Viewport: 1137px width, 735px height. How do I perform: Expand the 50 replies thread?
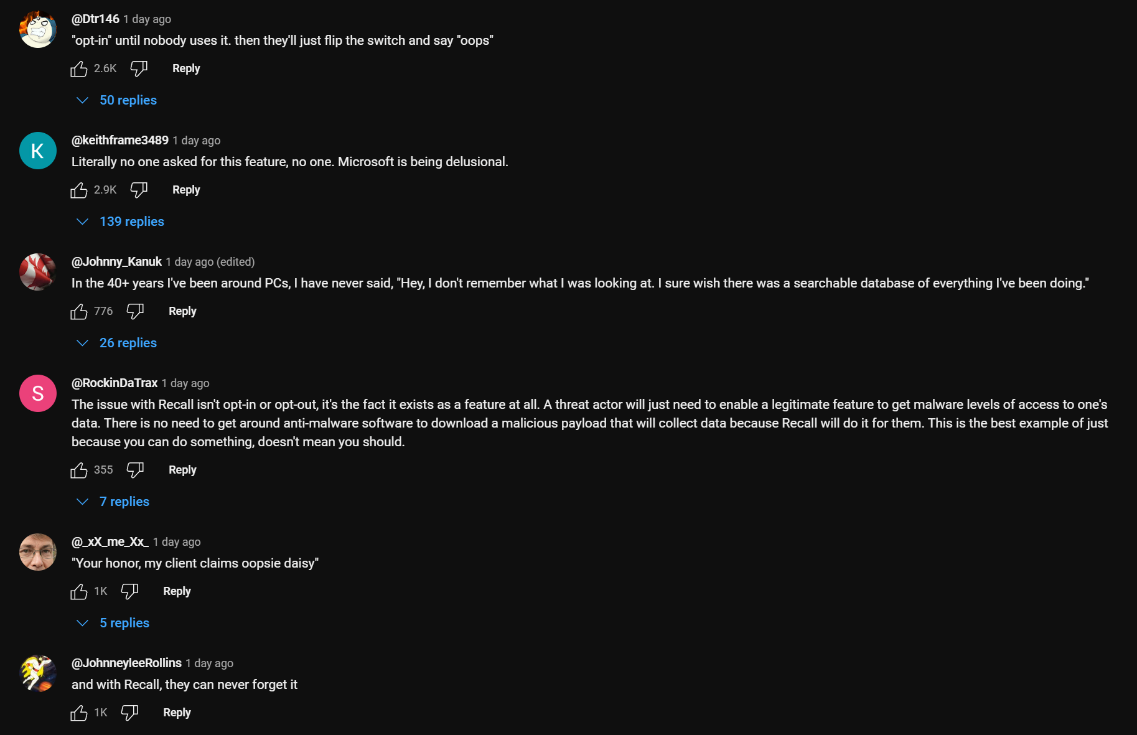(128, 100)
